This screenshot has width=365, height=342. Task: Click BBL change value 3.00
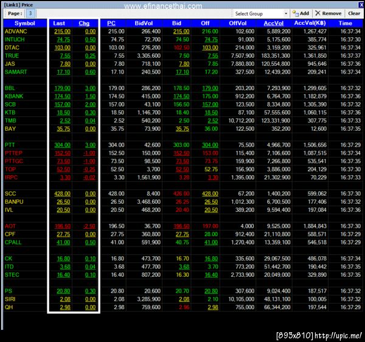pos(90,88)
